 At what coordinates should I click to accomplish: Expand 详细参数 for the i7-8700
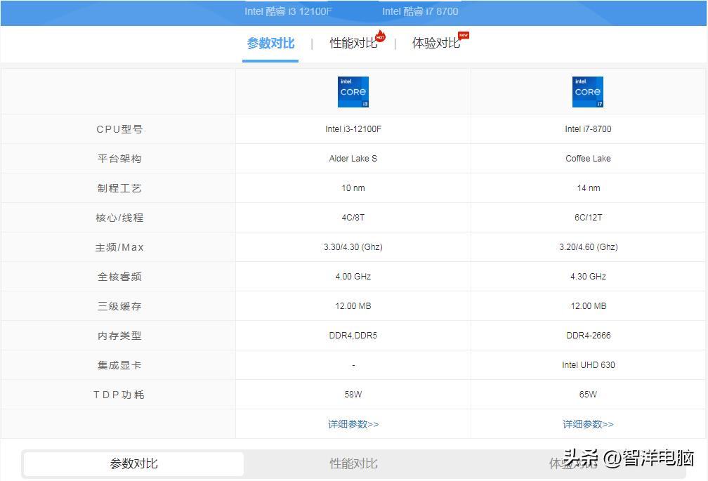click(587, 424)
